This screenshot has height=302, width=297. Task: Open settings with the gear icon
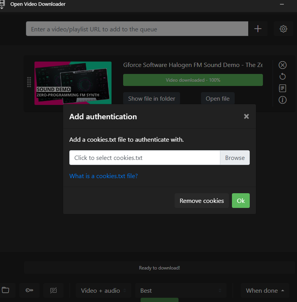pyautogui.click(x=283, y=29)
